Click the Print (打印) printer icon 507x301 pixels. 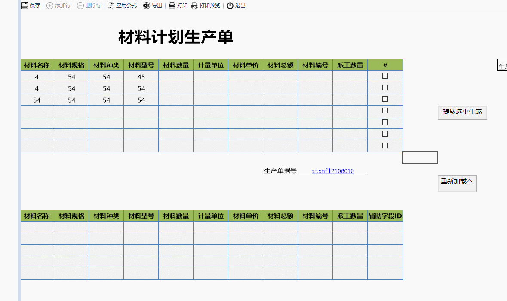tap(172, 6)
